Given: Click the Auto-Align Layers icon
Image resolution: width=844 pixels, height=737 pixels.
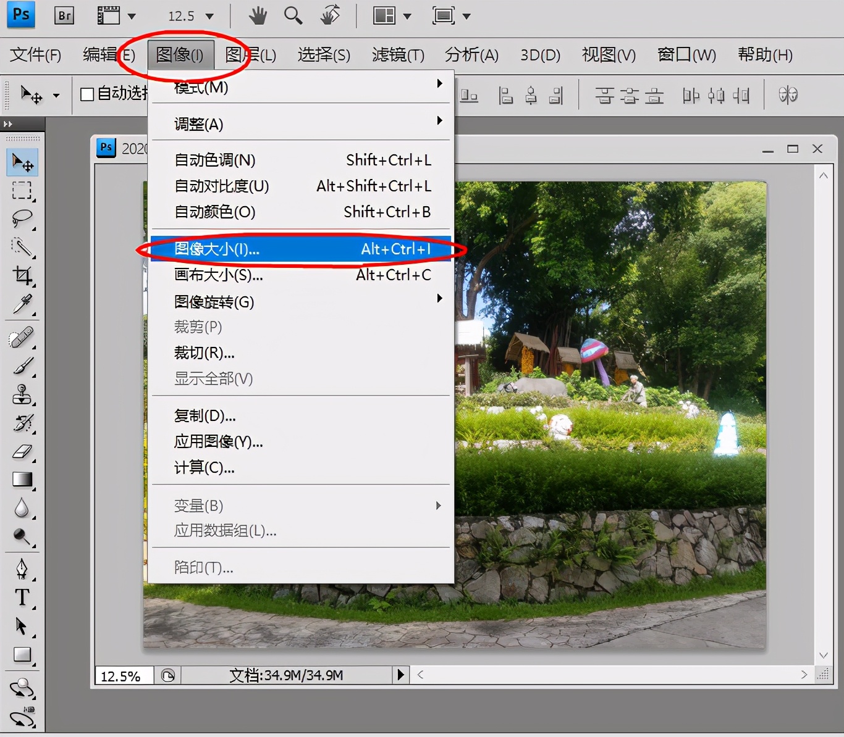Looking at the screenshot, I should coord(788,94).
